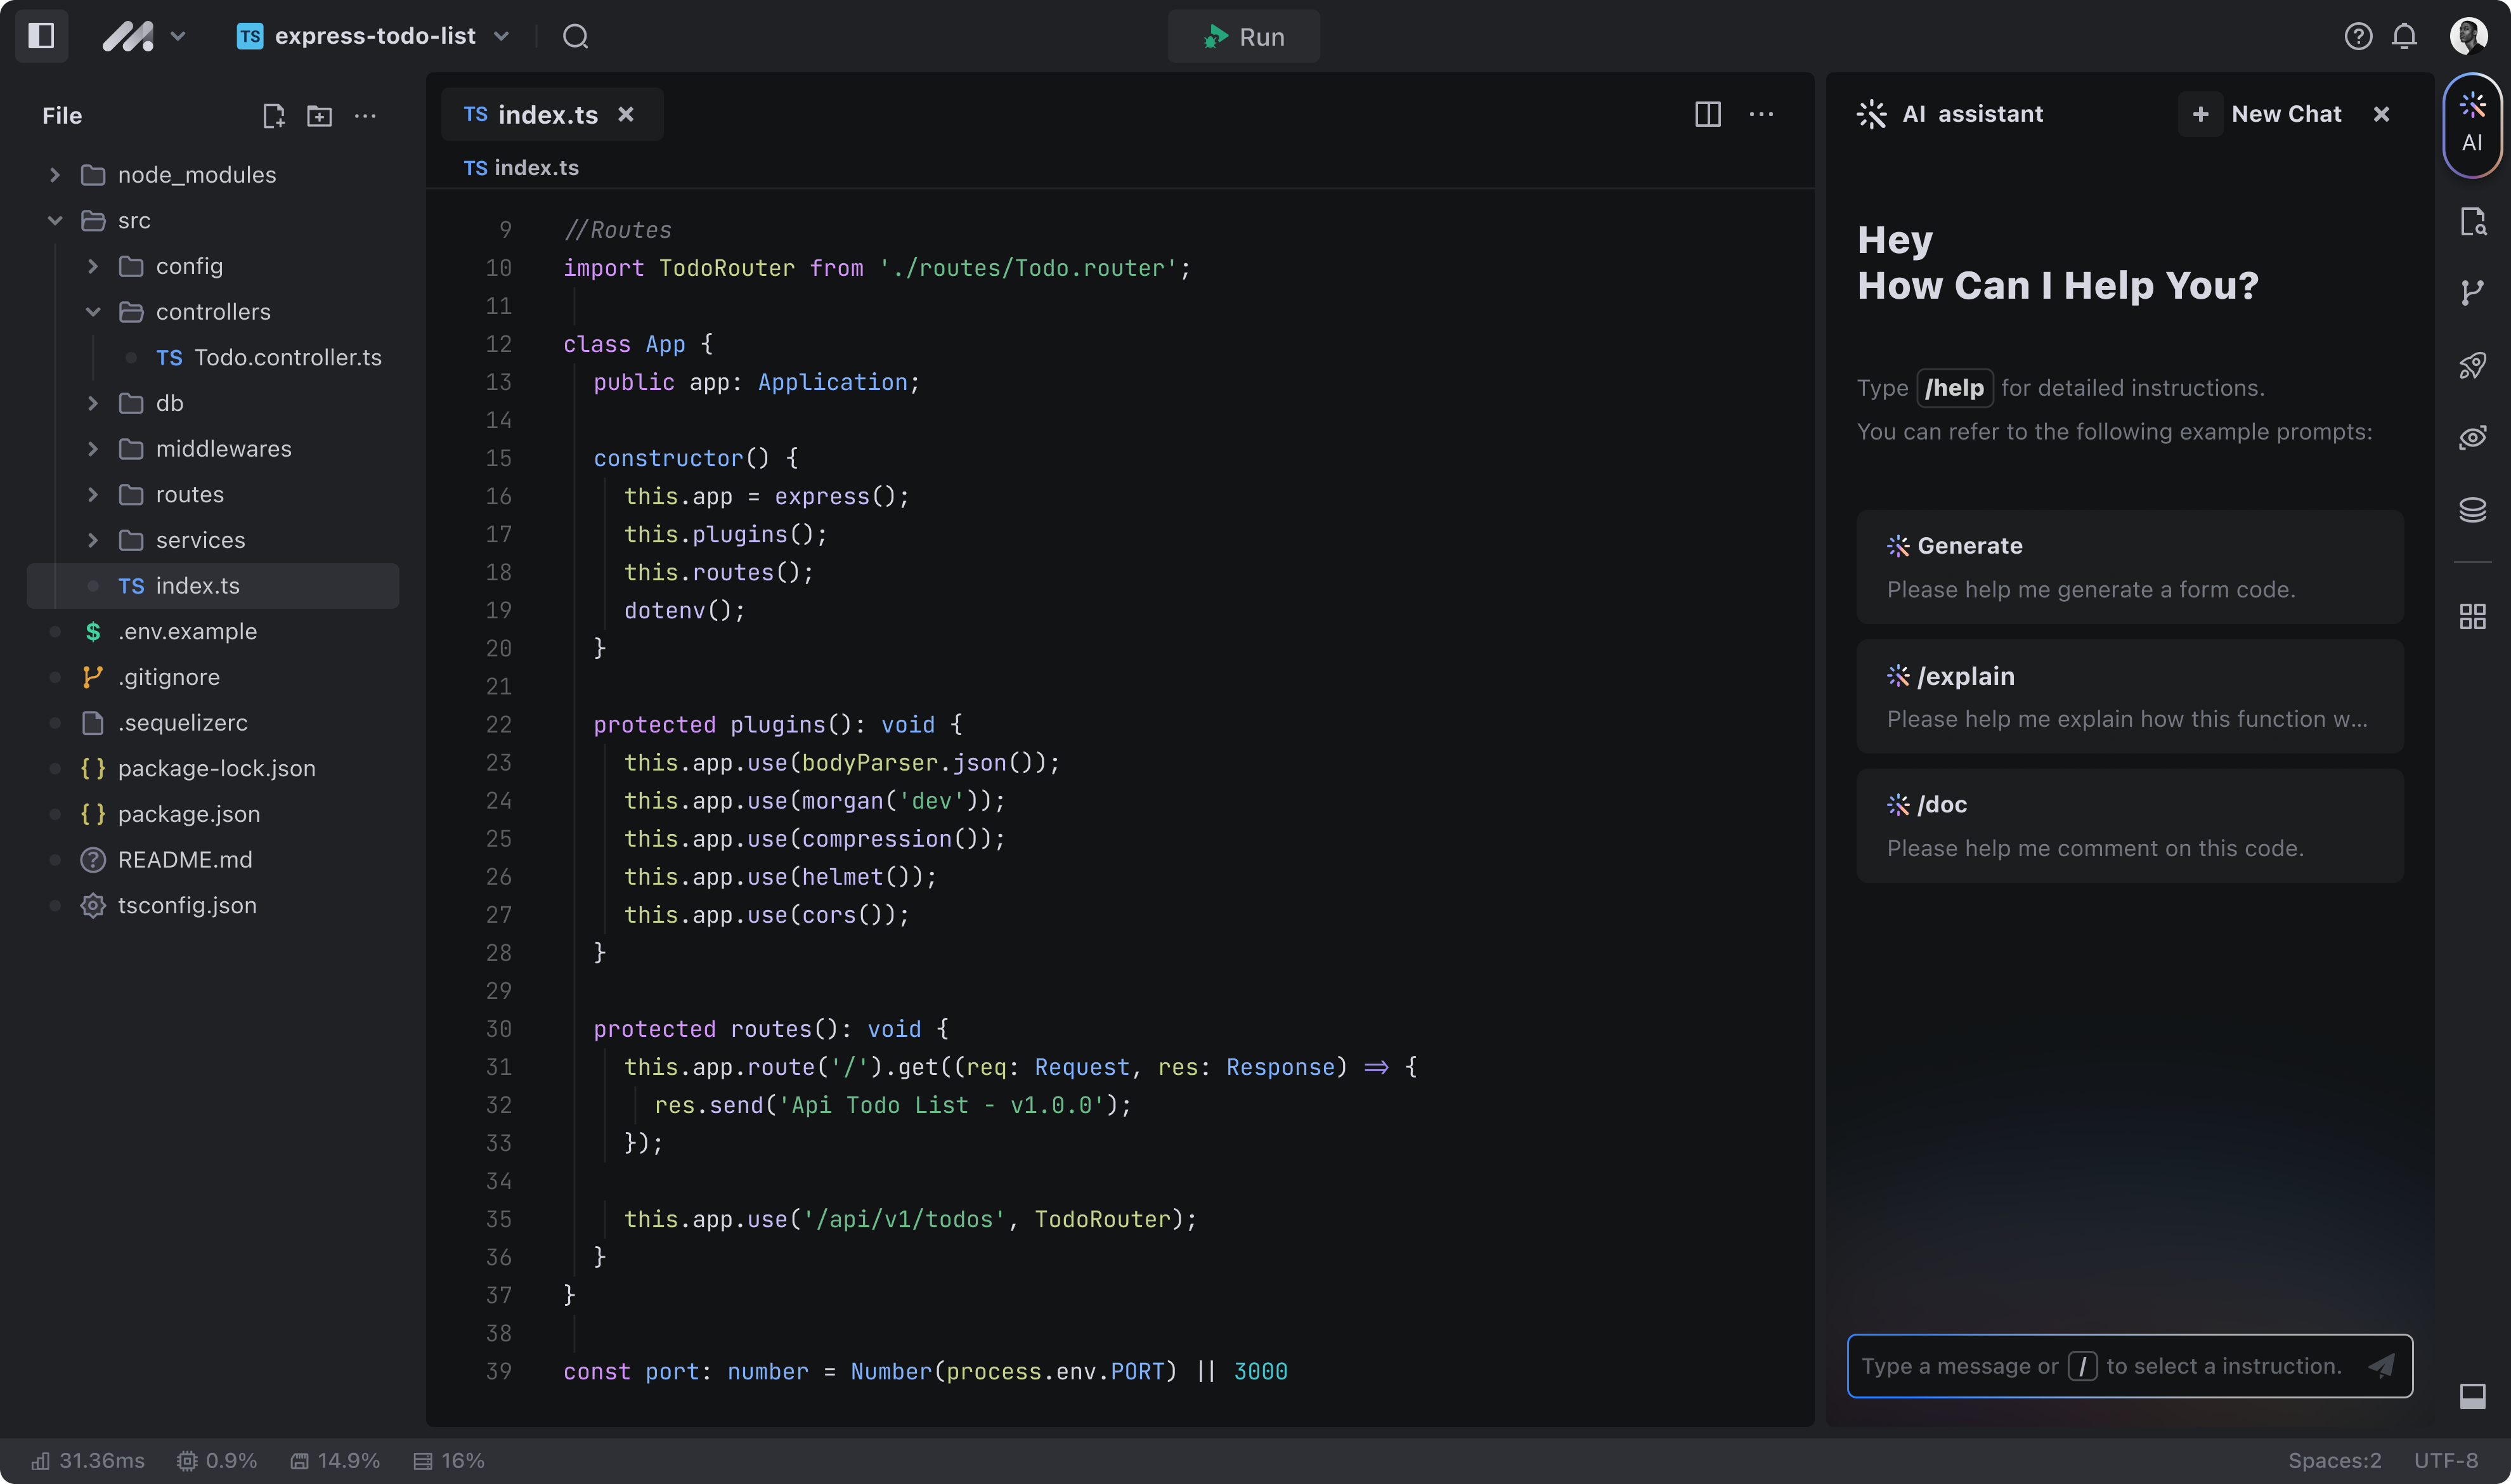Click TodoRouter on the import line
This screenshot has width=2511, height=1484.
tap(727, 268)
